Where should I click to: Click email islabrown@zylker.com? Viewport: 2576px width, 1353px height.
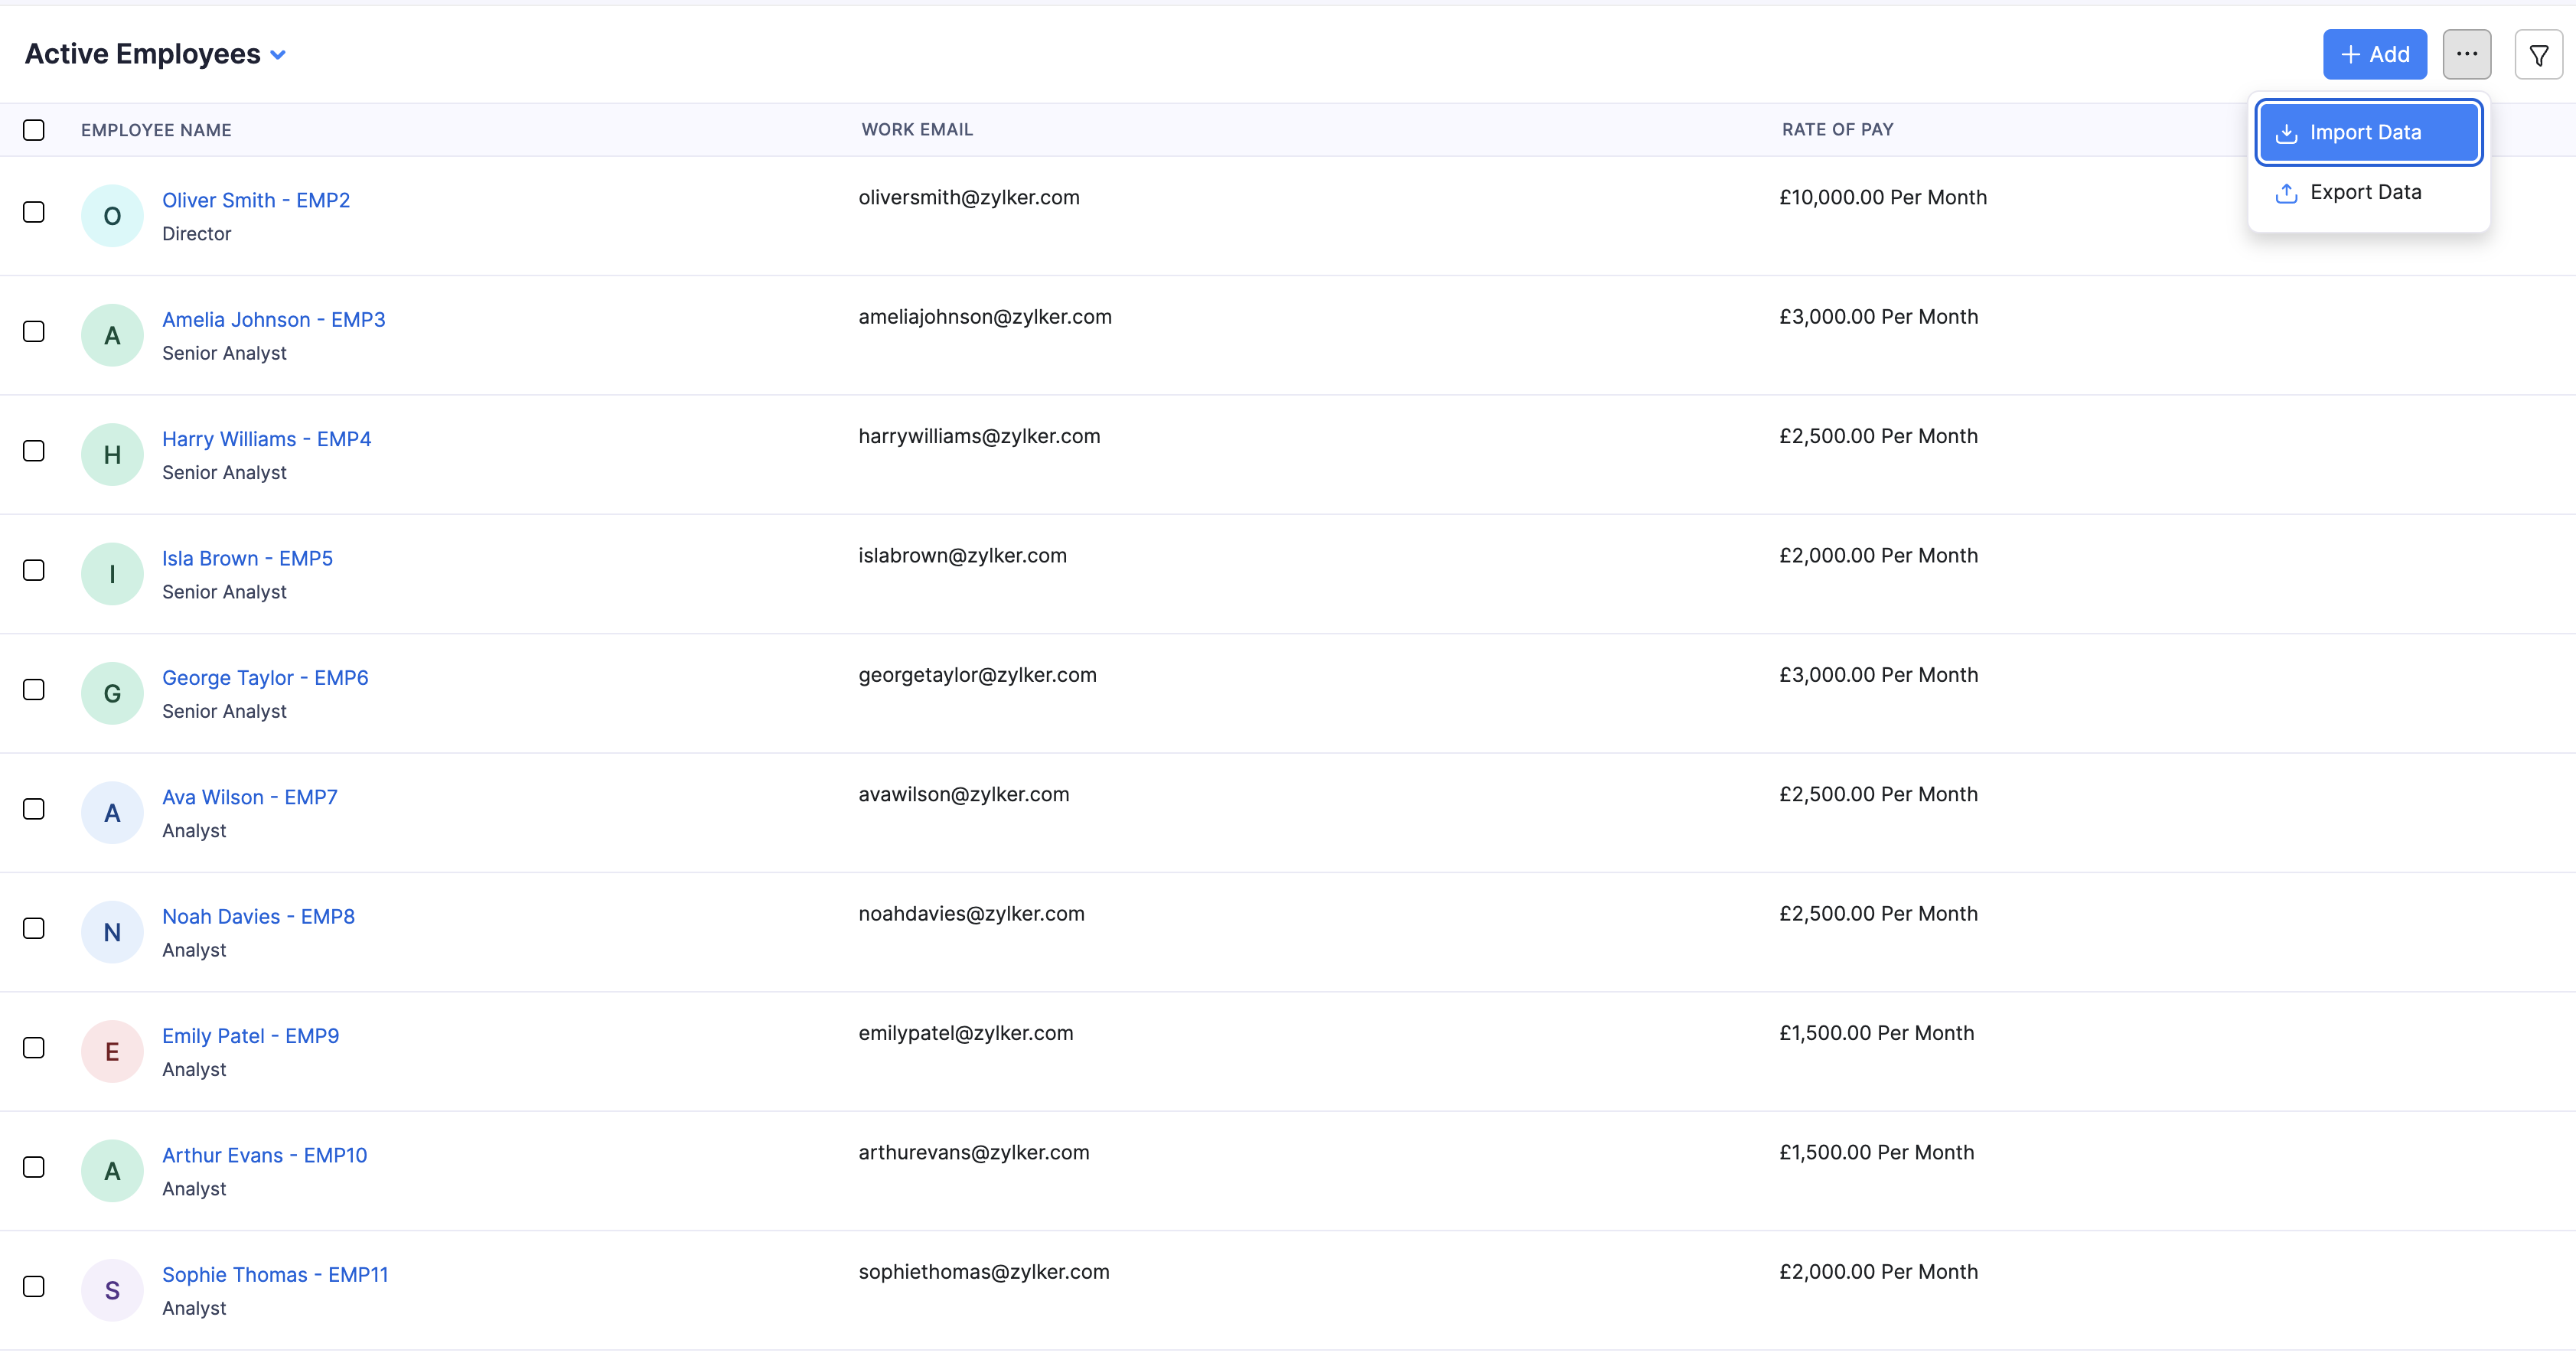[962, 555]
